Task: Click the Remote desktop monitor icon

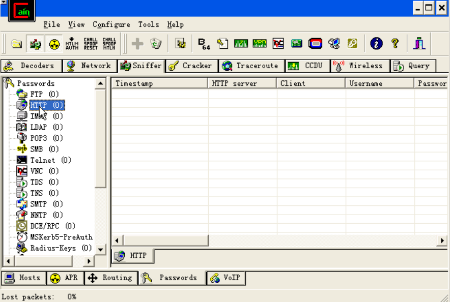Action: pos(334,44)
